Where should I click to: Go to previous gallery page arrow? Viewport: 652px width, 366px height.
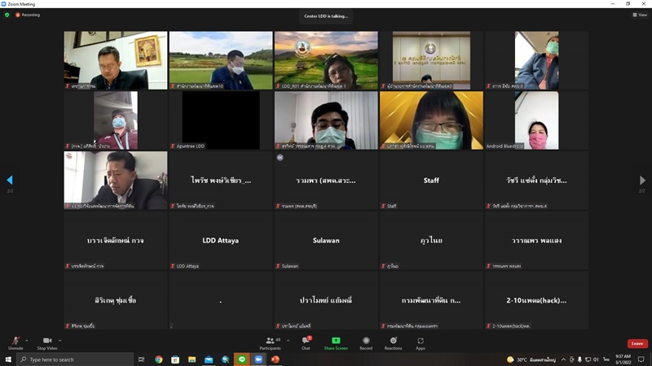click(10, 180)
